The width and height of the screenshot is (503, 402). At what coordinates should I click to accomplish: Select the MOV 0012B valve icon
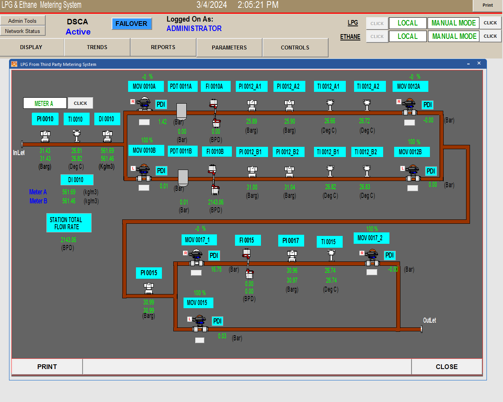point(413,172)
